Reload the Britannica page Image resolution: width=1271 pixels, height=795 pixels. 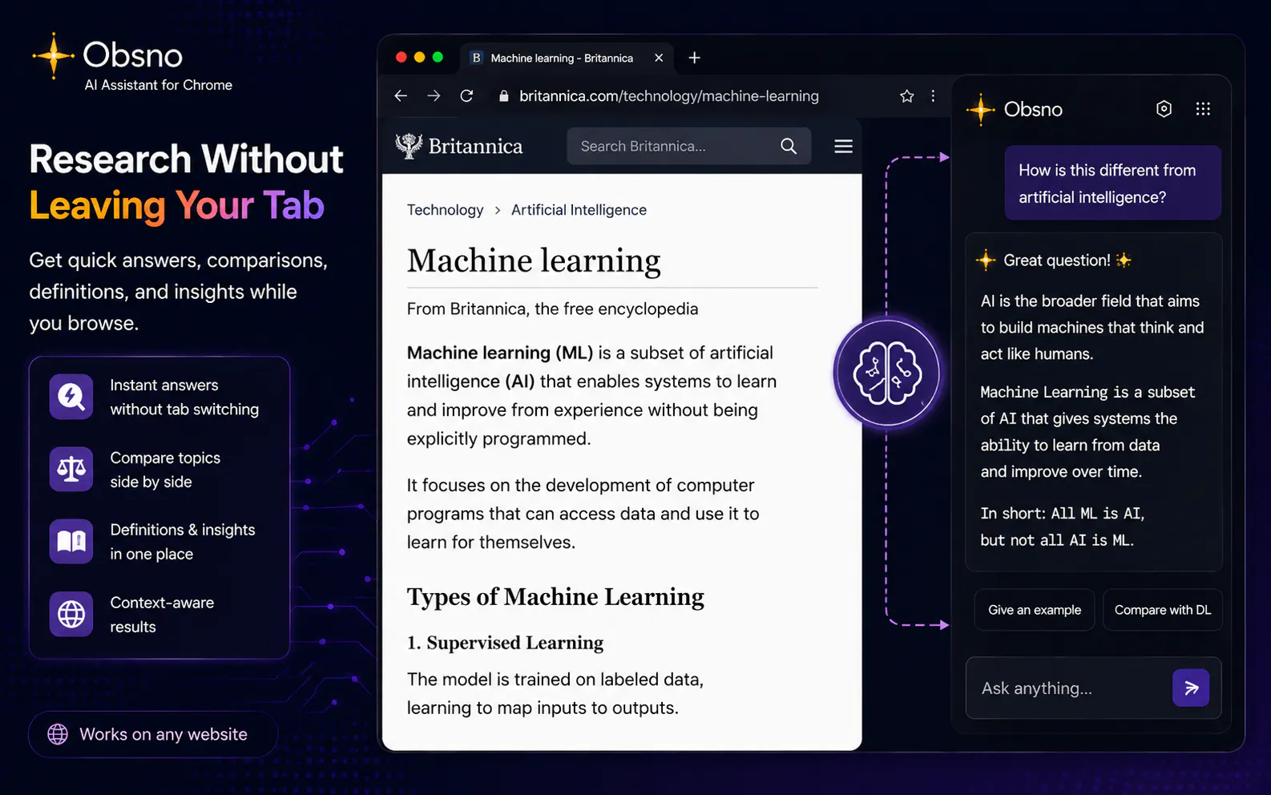point(466,96)
